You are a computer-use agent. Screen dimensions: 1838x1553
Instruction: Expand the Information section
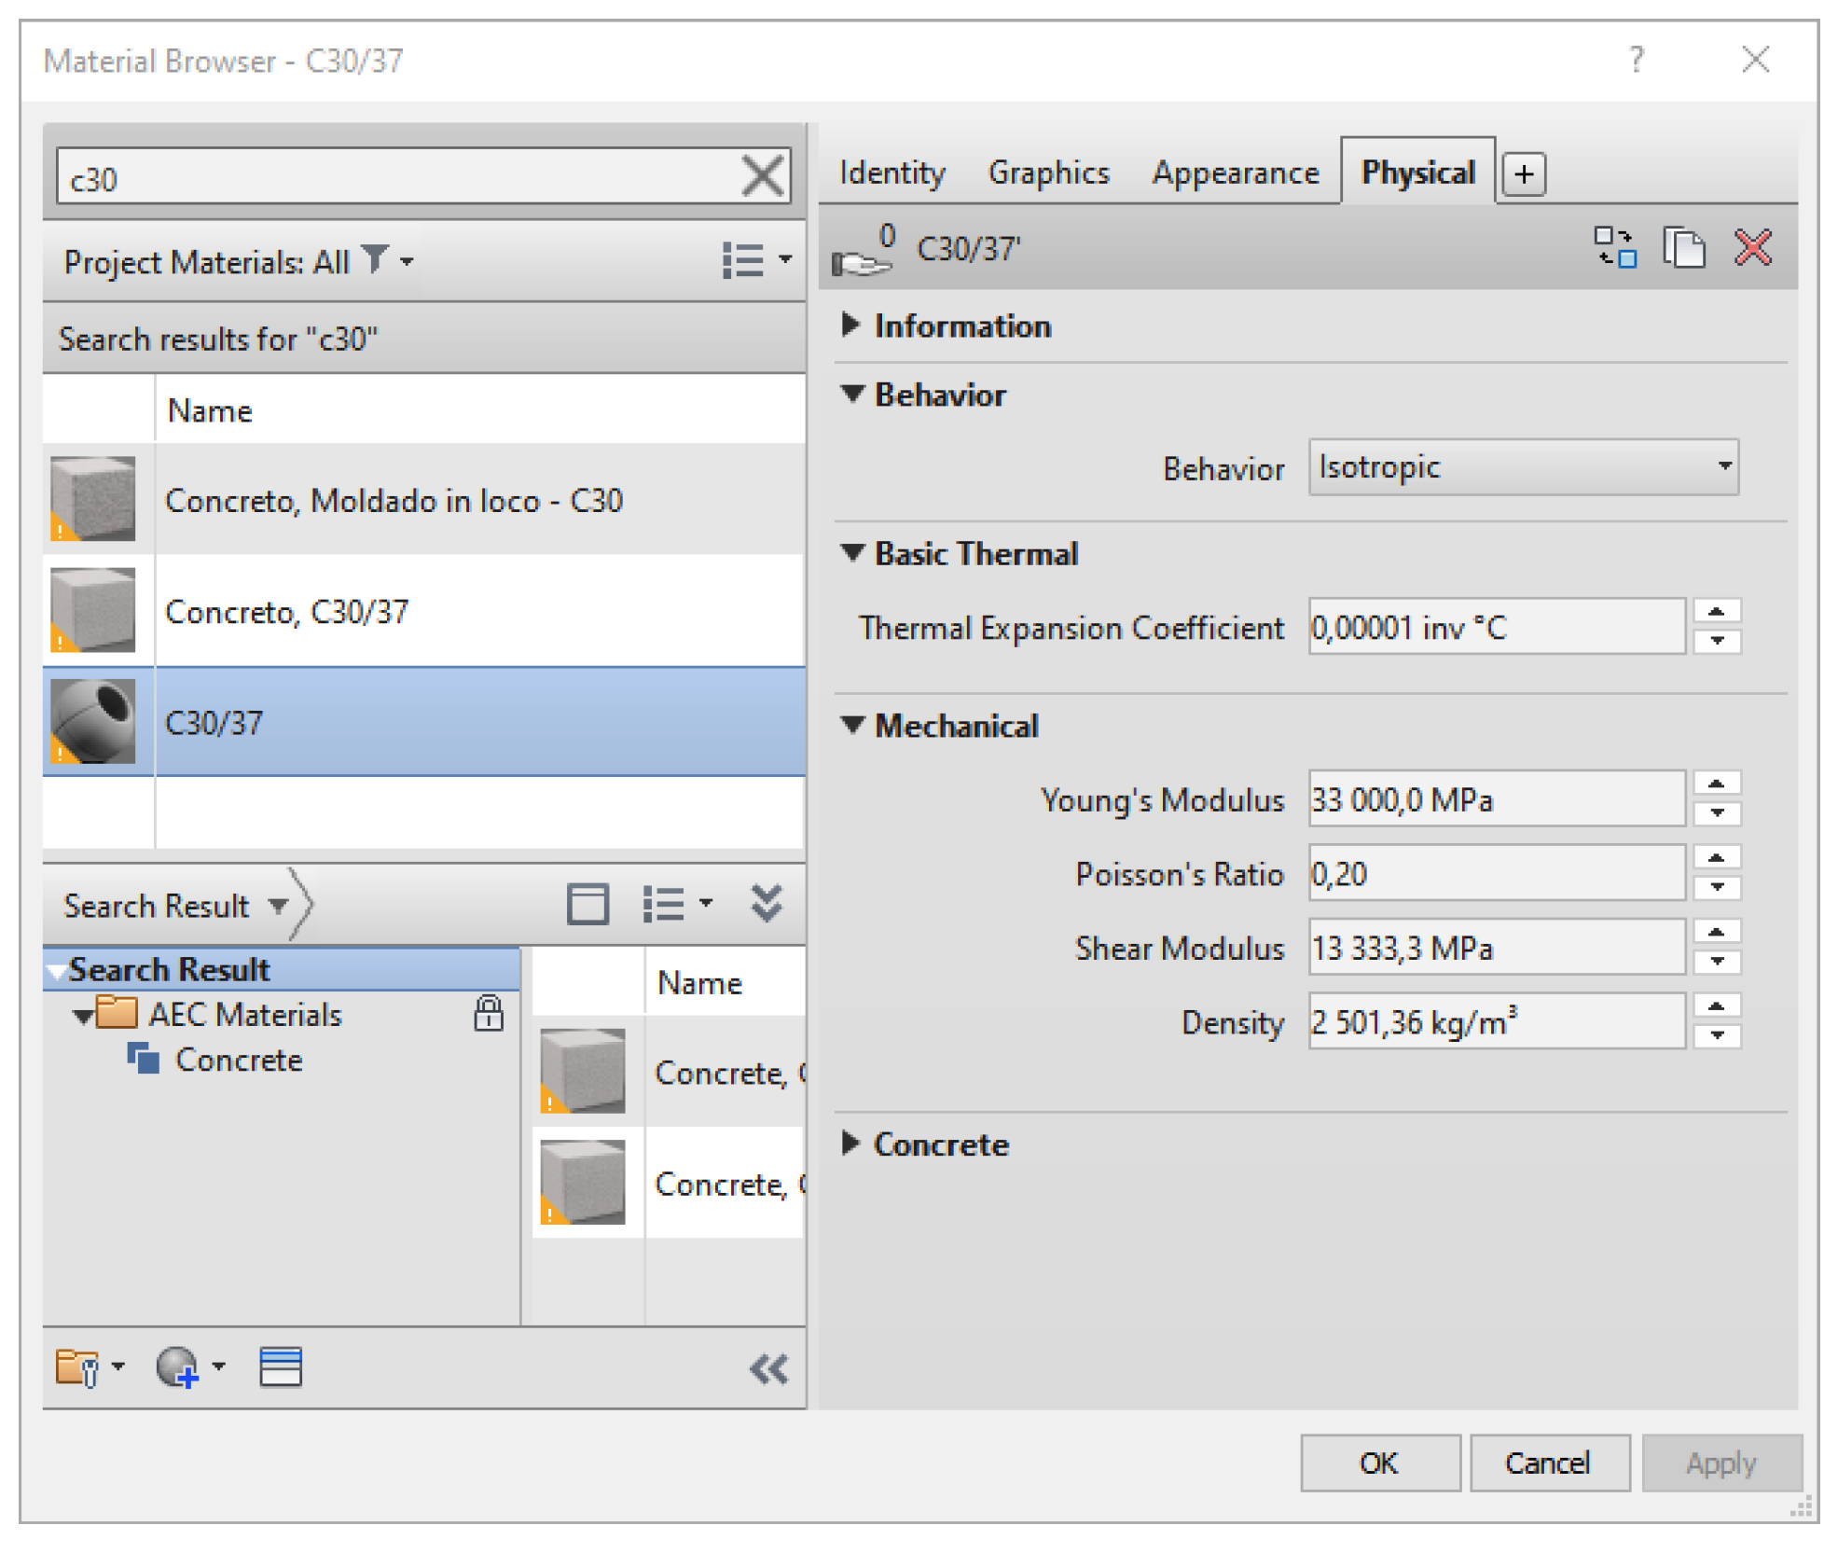[x=850, y=325]
